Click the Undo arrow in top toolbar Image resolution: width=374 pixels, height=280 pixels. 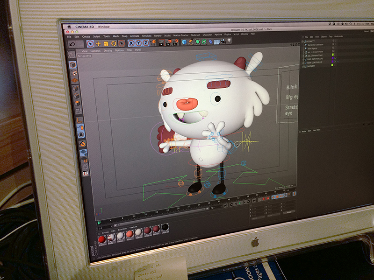click(72, 43)
